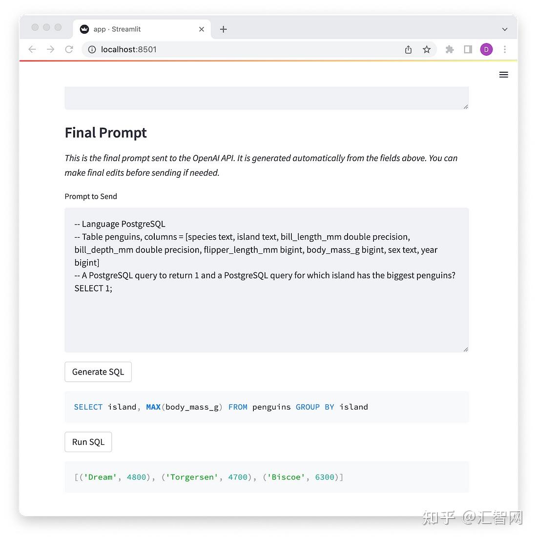Toggle the browser side panel icon

(468, 50)
